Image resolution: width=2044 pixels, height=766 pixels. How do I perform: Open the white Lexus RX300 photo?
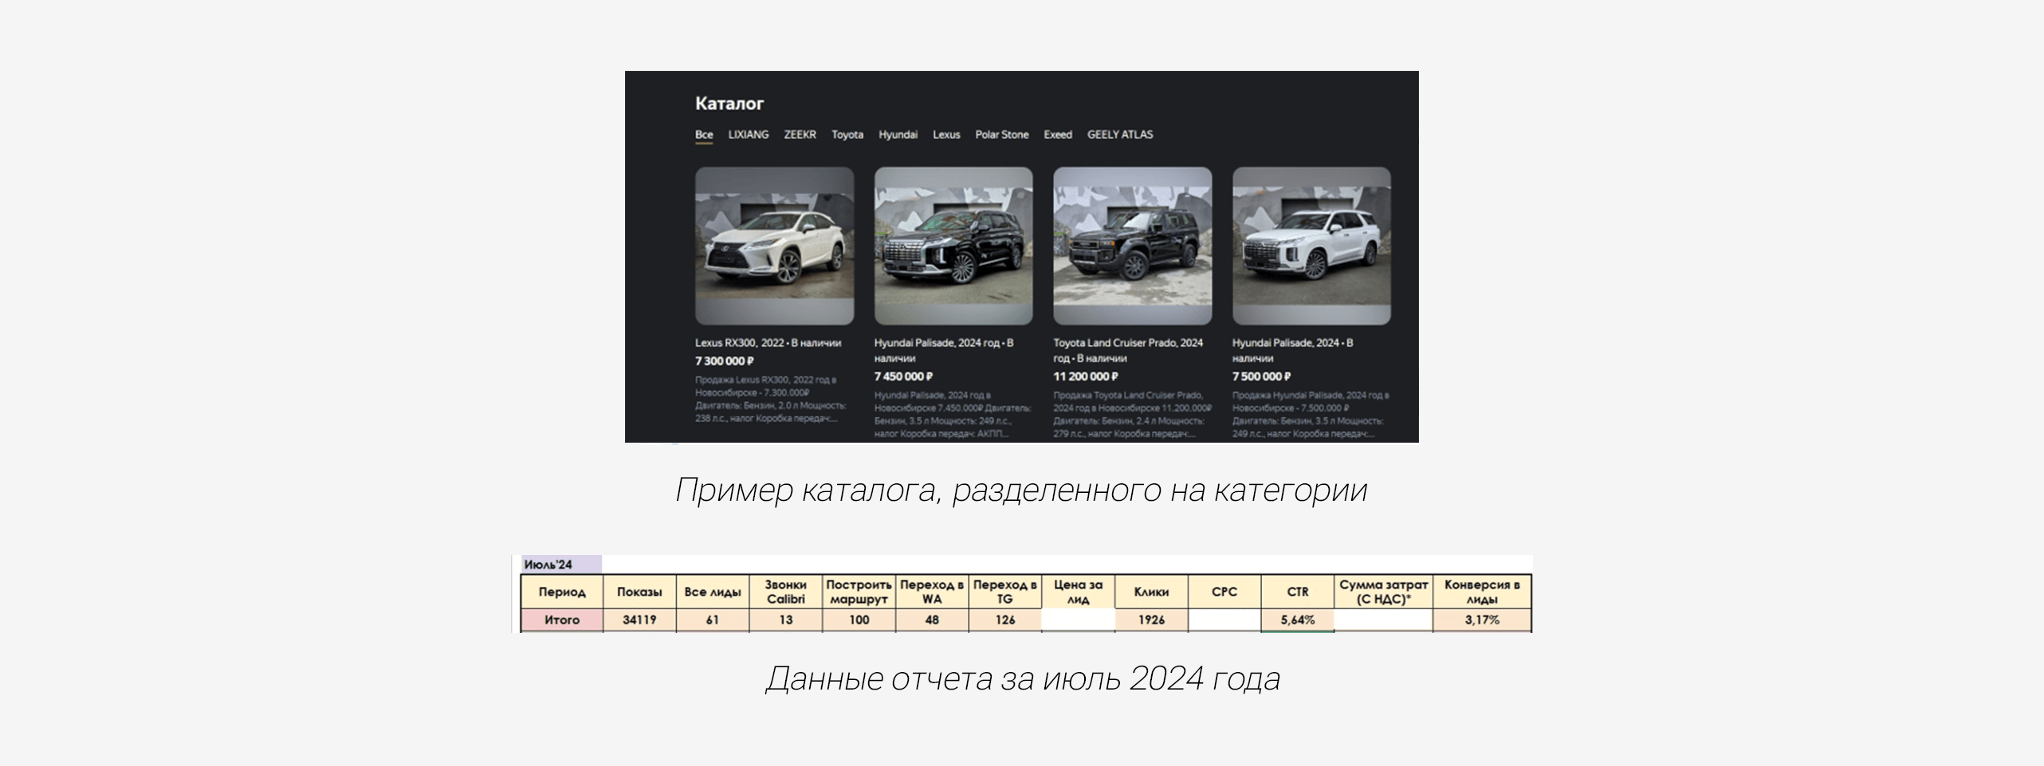(x=774, y=245)
